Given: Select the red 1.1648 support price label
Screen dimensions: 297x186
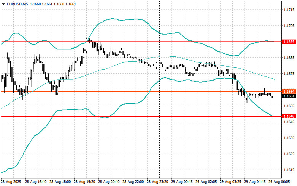Looking at the screenshot, I should pos(289,116).
